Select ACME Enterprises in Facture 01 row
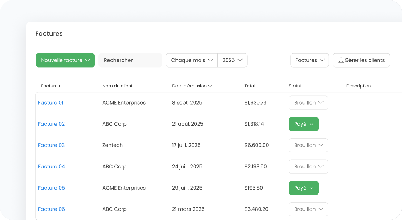Screen dimensions: 402x220 pos(124,103)
